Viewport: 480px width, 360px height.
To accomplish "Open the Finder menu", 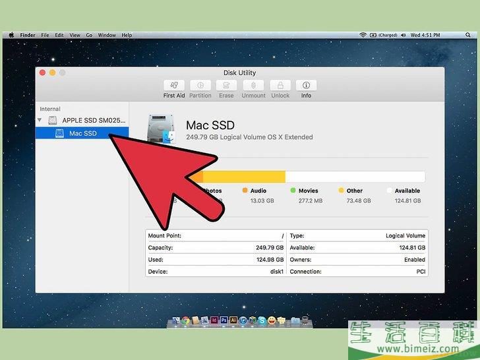I will (28, 35).
